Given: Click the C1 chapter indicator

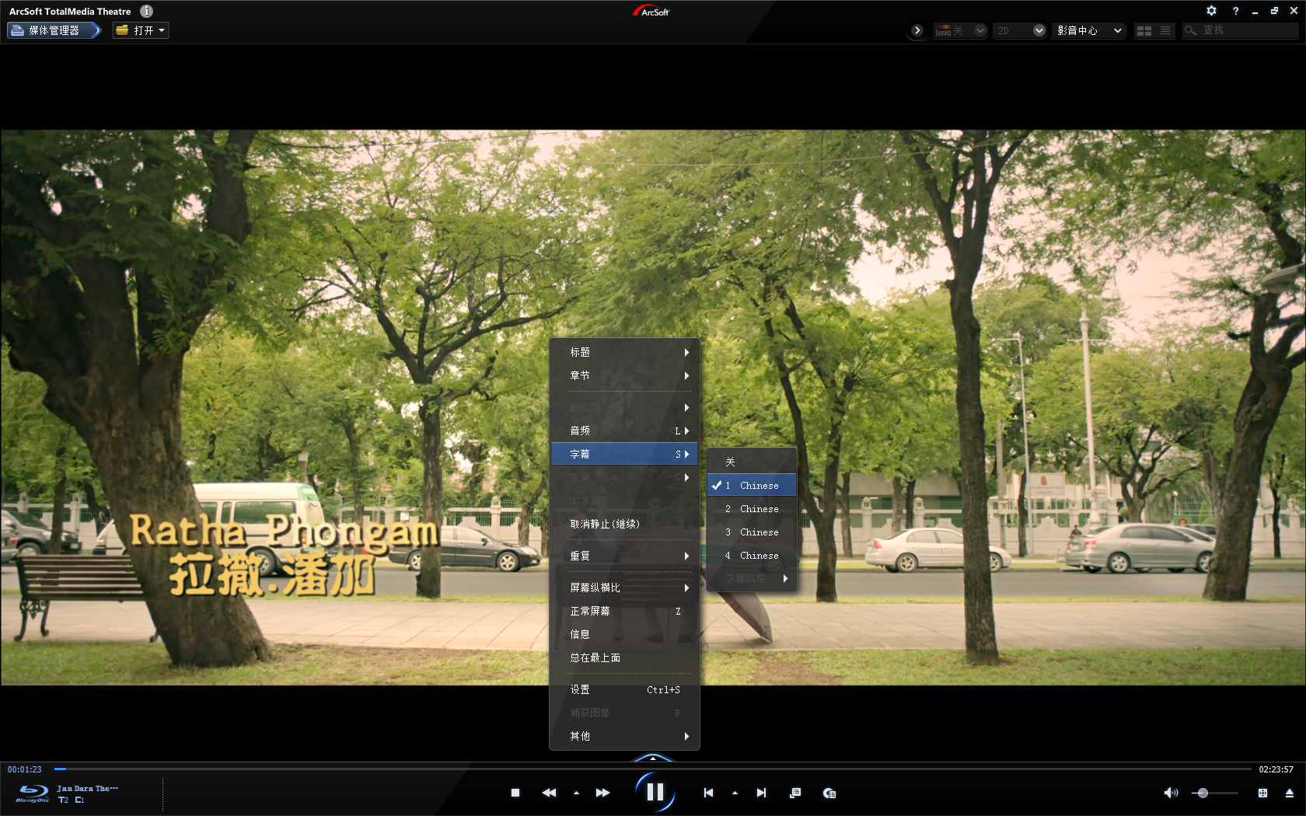Looking at the screenshot, I should [79, 800].
